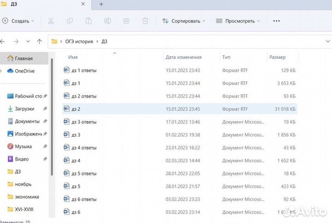Screen dimensions: 332x223
Task: Click the Copy icon in toolbar
Action: [x=70, y=21]
